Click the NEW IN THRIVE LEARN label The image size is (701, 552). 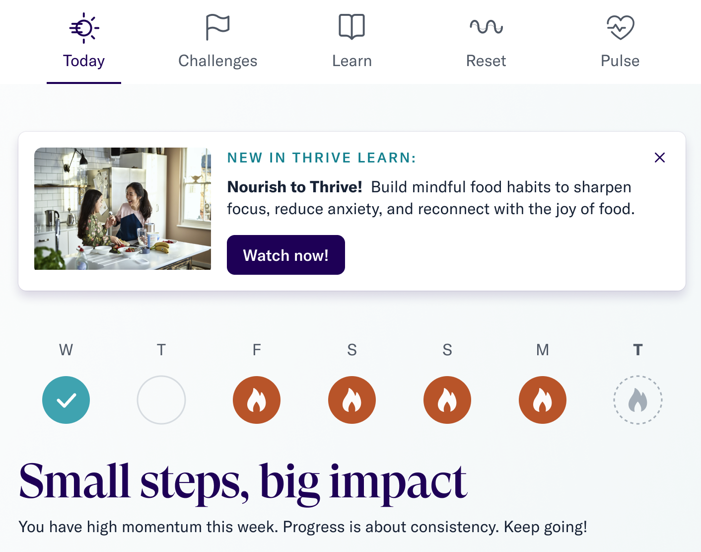click(x=321, y=158)
